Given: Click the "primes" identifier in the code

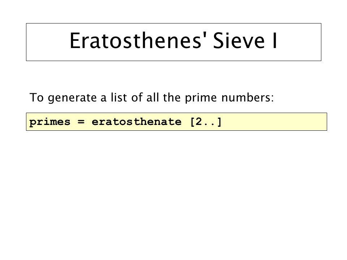Looking at the screenshot, I should [x=50, y=122].
